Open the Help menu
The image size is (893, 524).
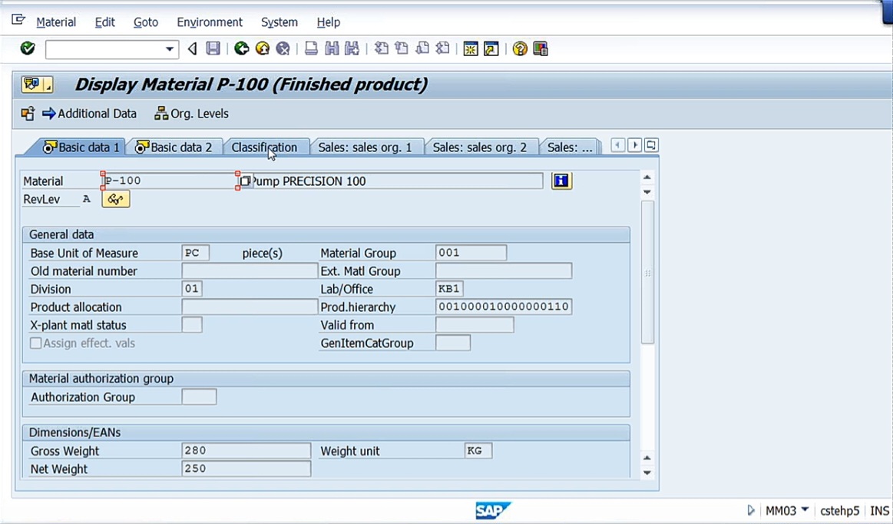[329, 22]
